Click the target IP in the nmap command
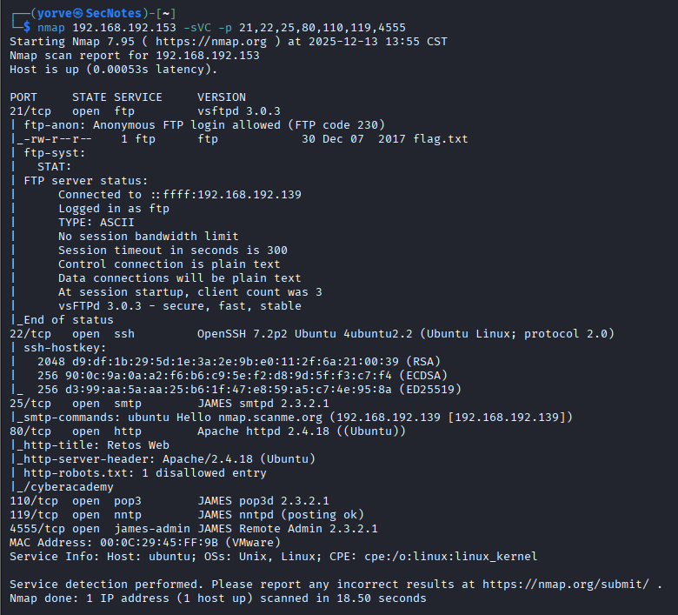This screenshot has width=678, height=615. pos(131,28)
